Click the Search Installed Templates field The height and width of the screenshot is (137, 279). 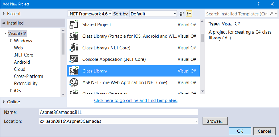237,14
